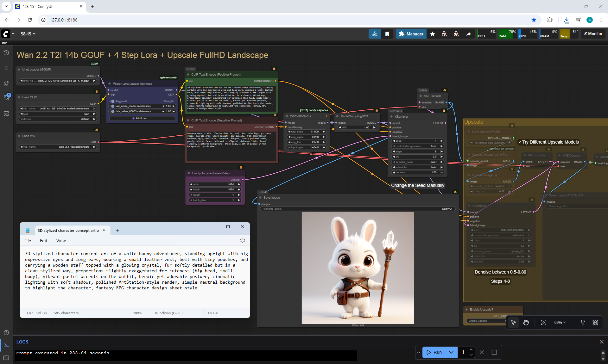Toggle link visibility icon in canvas toolbar
Image resolution: width=608 pixels, height=364 pixels.
[595, 323]
